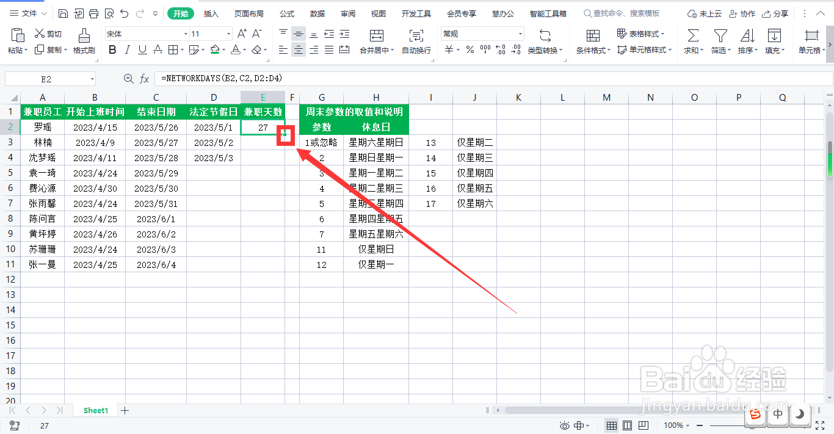Image resolution: width=834 pixels, height=434 pixels.
Task: Click the fx insert function icon
Action: (x=145, y=79)
